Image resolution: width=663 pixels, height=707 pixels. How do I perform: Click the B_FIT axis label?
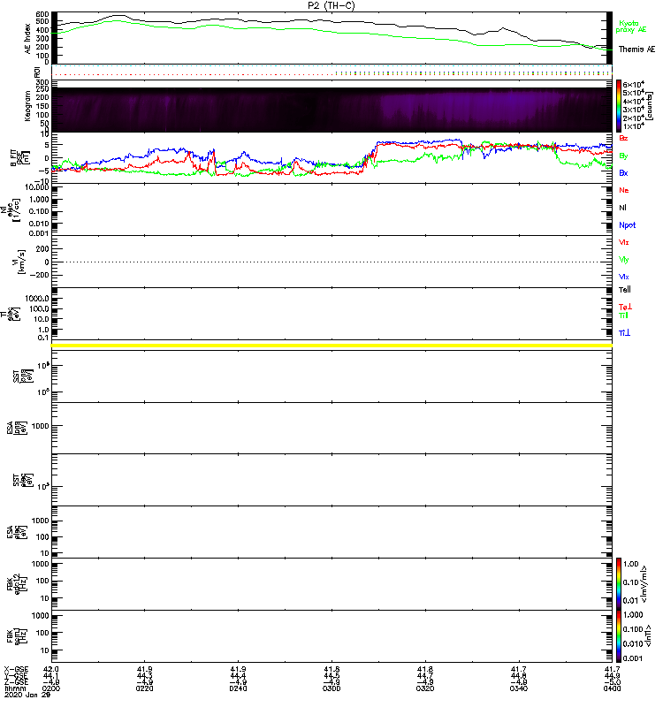(x=19, y=158)
